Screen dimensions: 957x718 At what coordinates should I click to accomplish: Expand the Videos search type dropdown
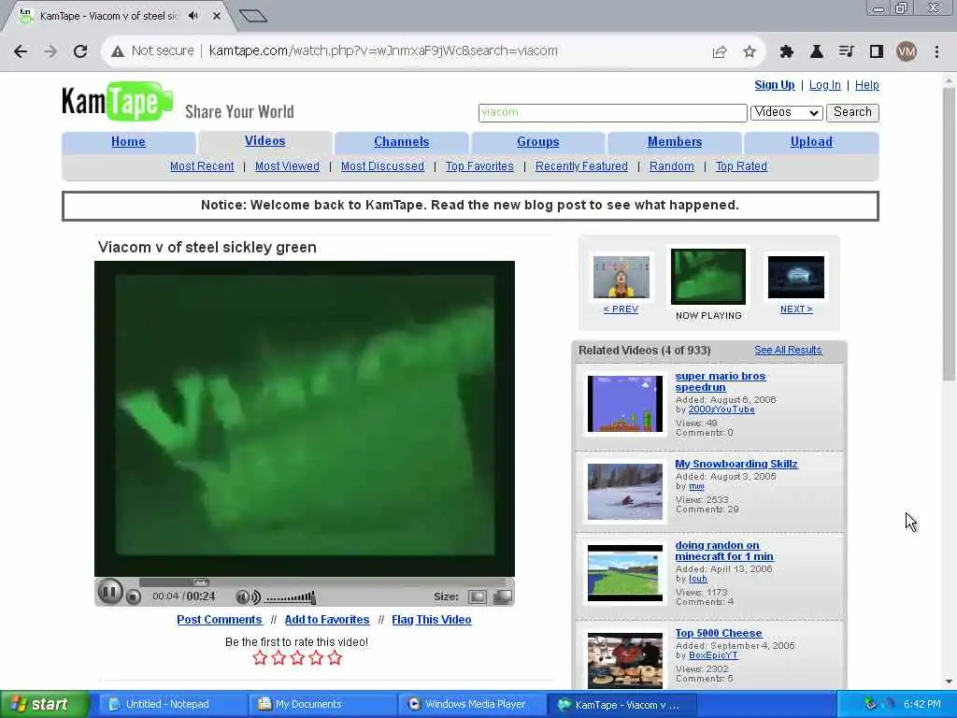(x=786, y=112)
